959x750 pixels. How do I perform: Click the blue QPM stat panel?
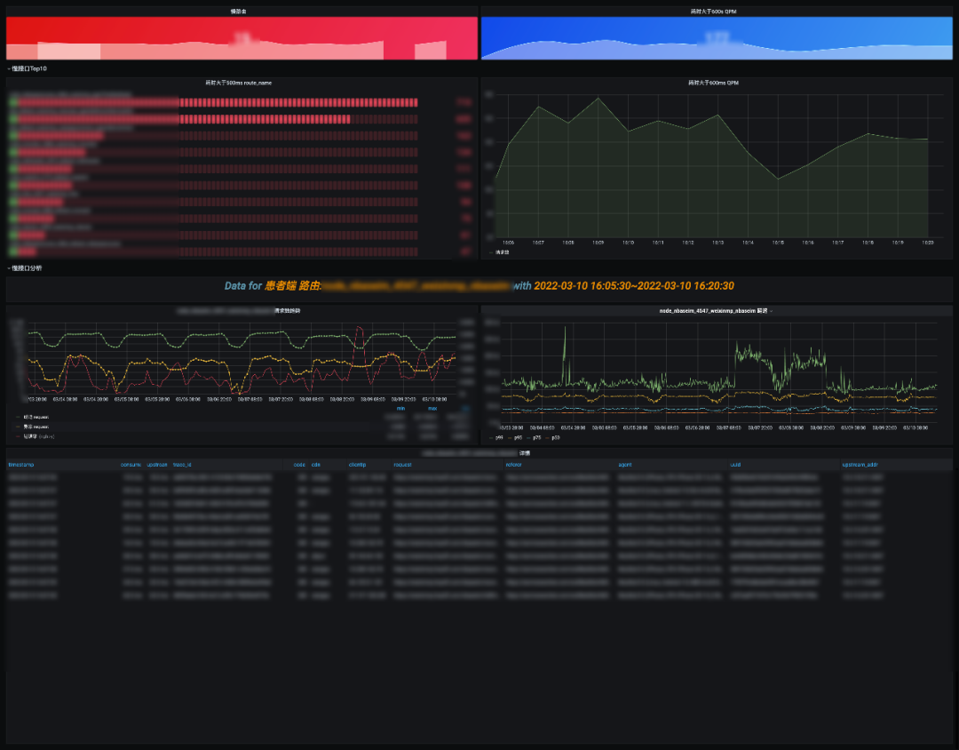click(x=716, y=37)
